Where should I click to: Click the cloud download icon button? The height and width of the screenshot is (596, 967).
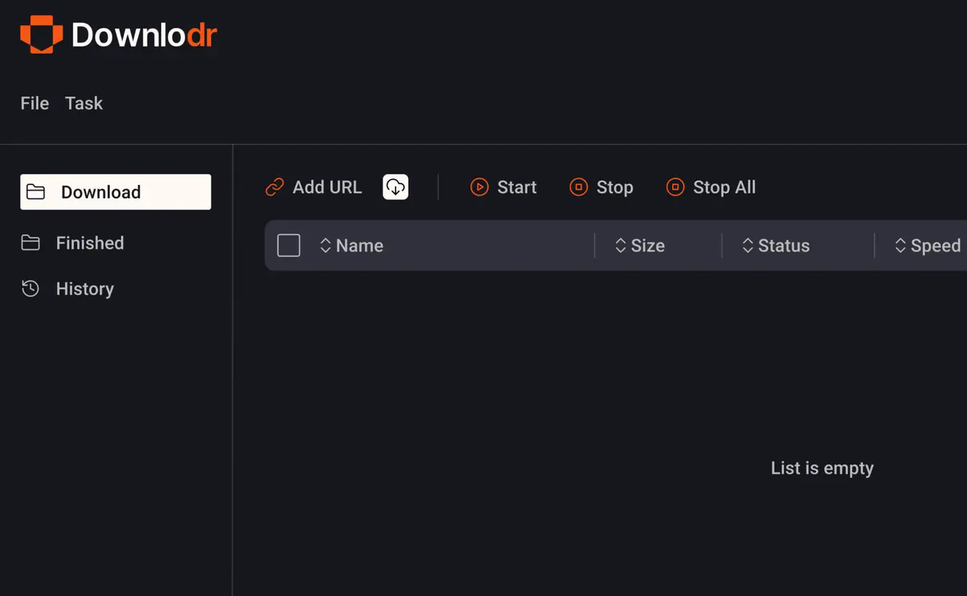(x=395, y=187)
